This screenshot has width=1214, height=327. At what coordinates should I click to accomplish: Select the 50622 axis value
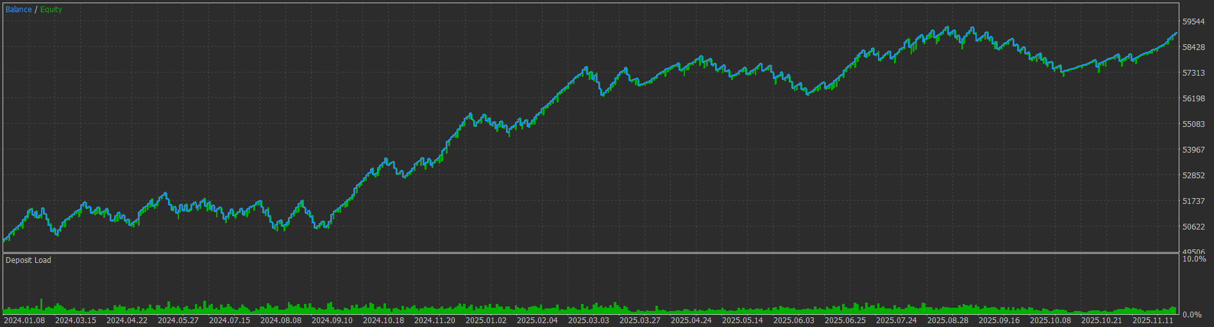(1193, 227)
